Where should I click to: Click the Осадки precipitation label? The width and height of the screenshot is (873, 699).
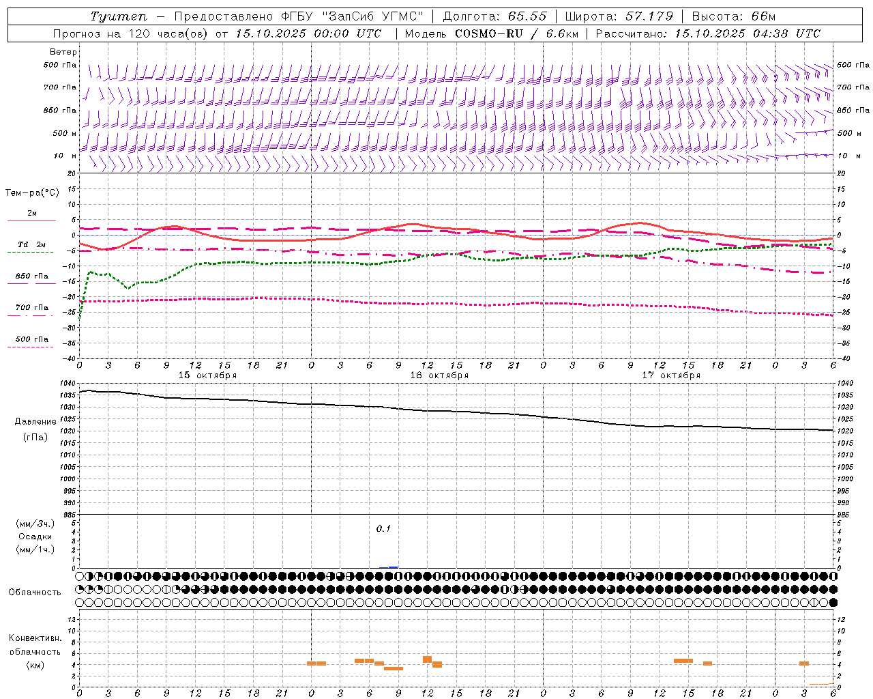pyautogui.click(x=35, y=537)
